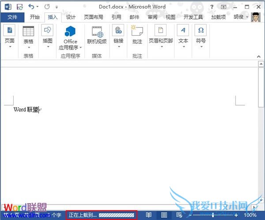This screenshot has width=265, height=220.
Task: Click the 文件 file button
Action: tap(12, 17)
